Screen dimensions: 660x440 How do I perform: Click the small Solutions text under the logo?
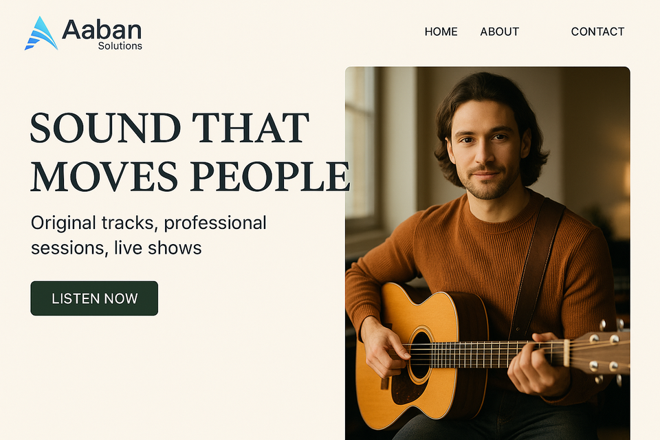(x=120, y=46)
